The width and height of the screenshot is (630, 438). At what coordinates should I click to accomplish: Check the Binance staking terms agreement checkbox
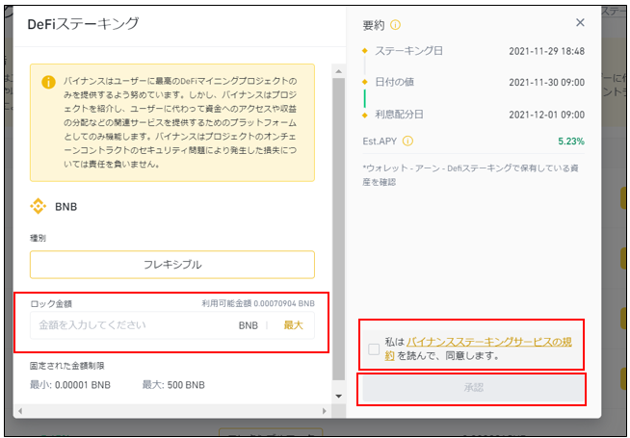click(x=374, y=348)
